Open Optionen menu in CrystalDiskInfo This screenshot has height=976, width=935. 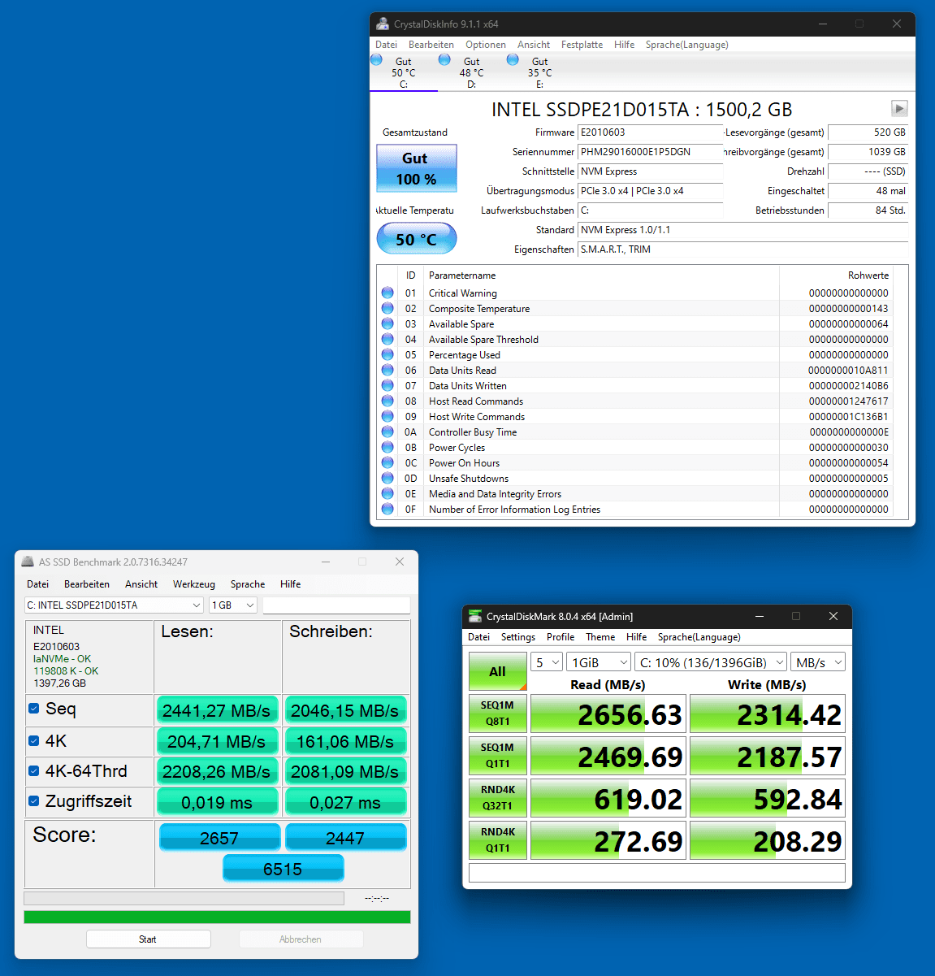click(x=486, y=45)
